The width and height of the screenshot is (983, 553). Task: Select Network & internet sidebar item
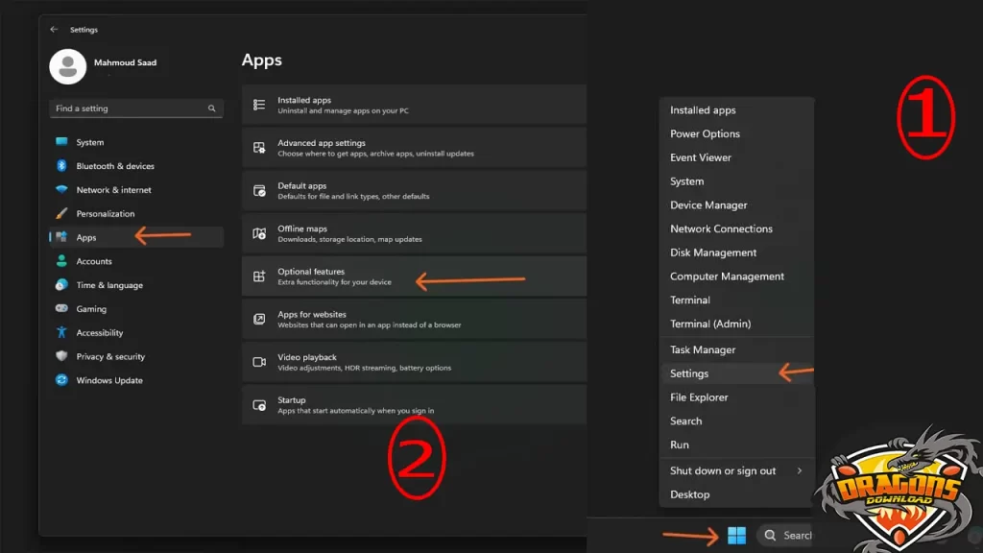[x=113, y=190]
